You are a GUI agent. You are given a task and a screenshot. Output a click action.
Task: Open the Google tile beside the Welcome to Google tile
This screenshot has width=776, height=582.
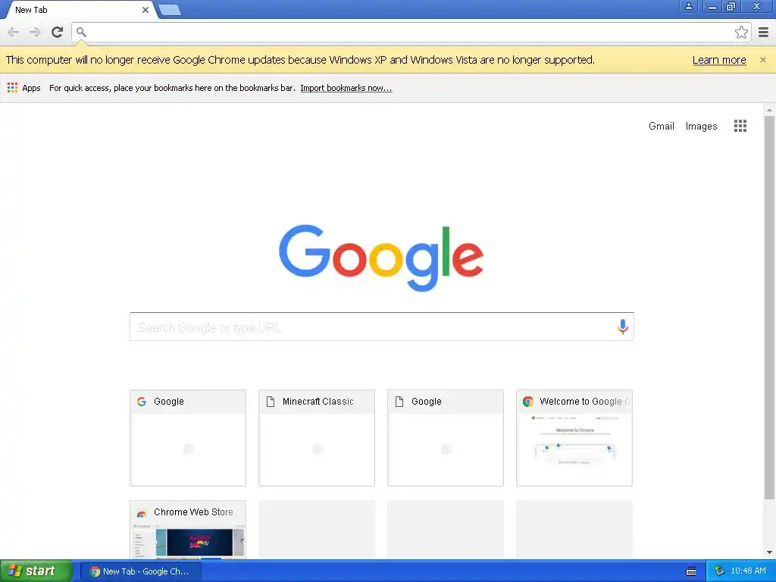[446, 438]
